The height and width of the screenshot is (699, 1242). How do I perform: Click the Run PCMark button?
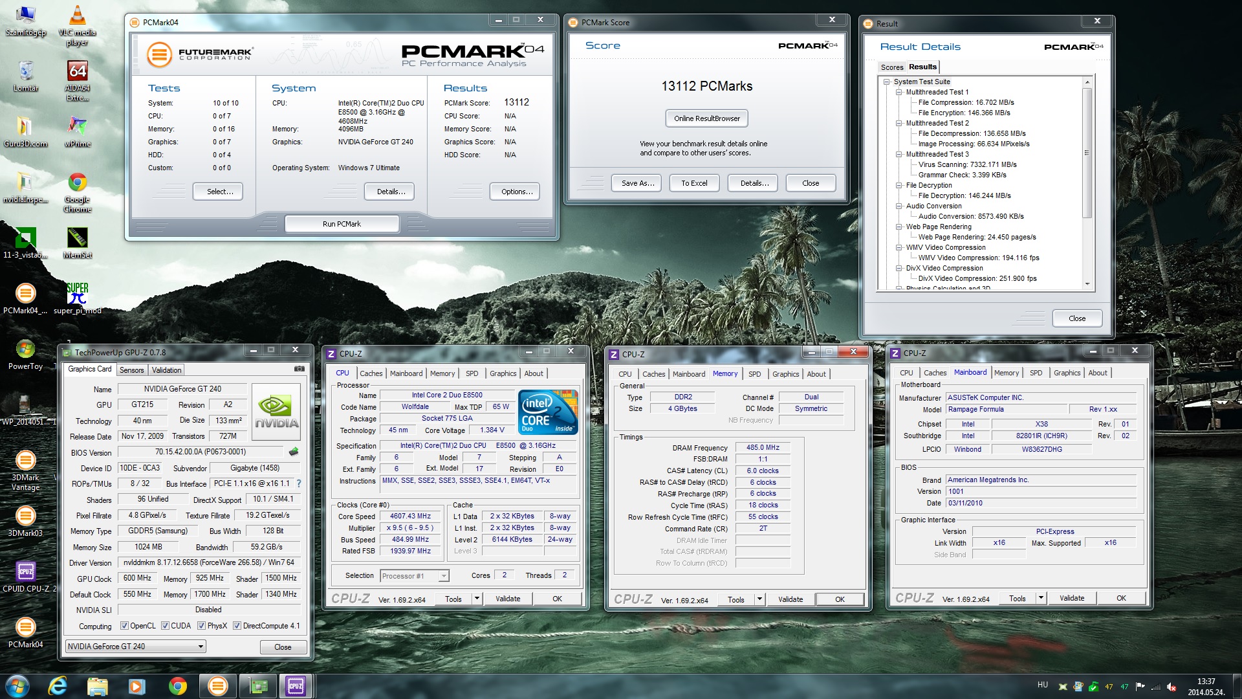tap(342, 224)
